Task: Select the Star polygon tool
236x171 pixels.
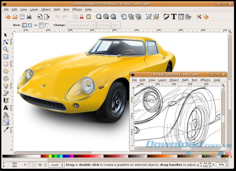Action: click(6, 71)
